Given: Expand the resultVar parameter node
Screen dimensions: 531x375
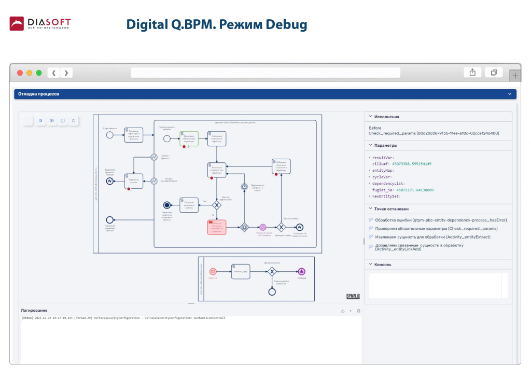Looking at the screenshot, I should [x=370, y=158].
